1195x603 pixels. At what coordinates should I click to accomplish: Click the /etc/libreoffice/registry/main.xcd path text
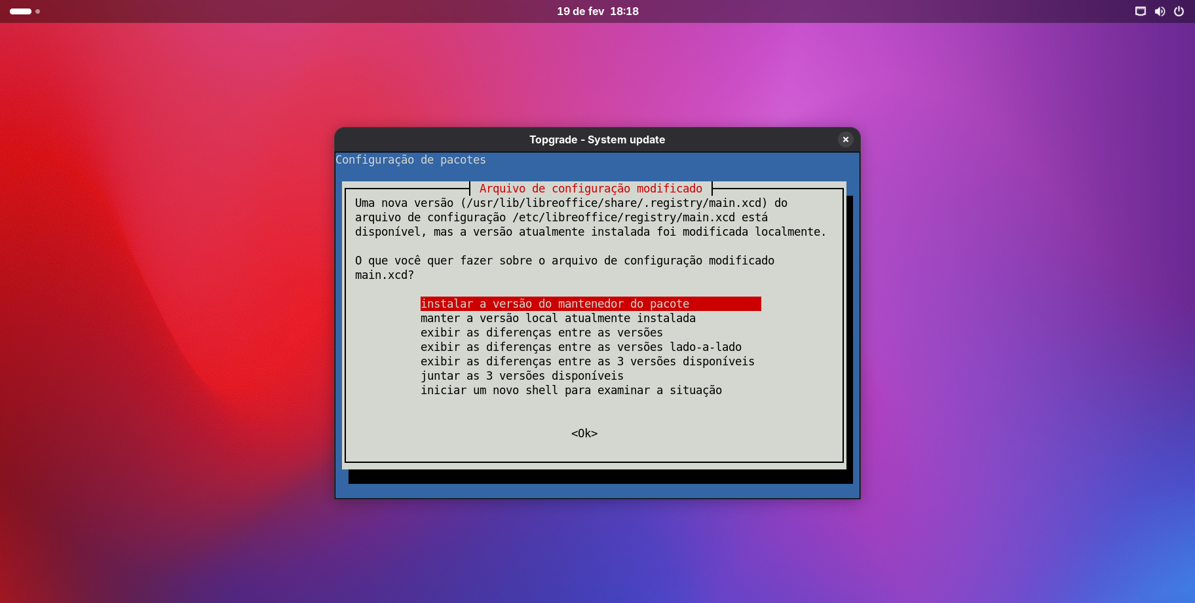click(x=624, y=217)
